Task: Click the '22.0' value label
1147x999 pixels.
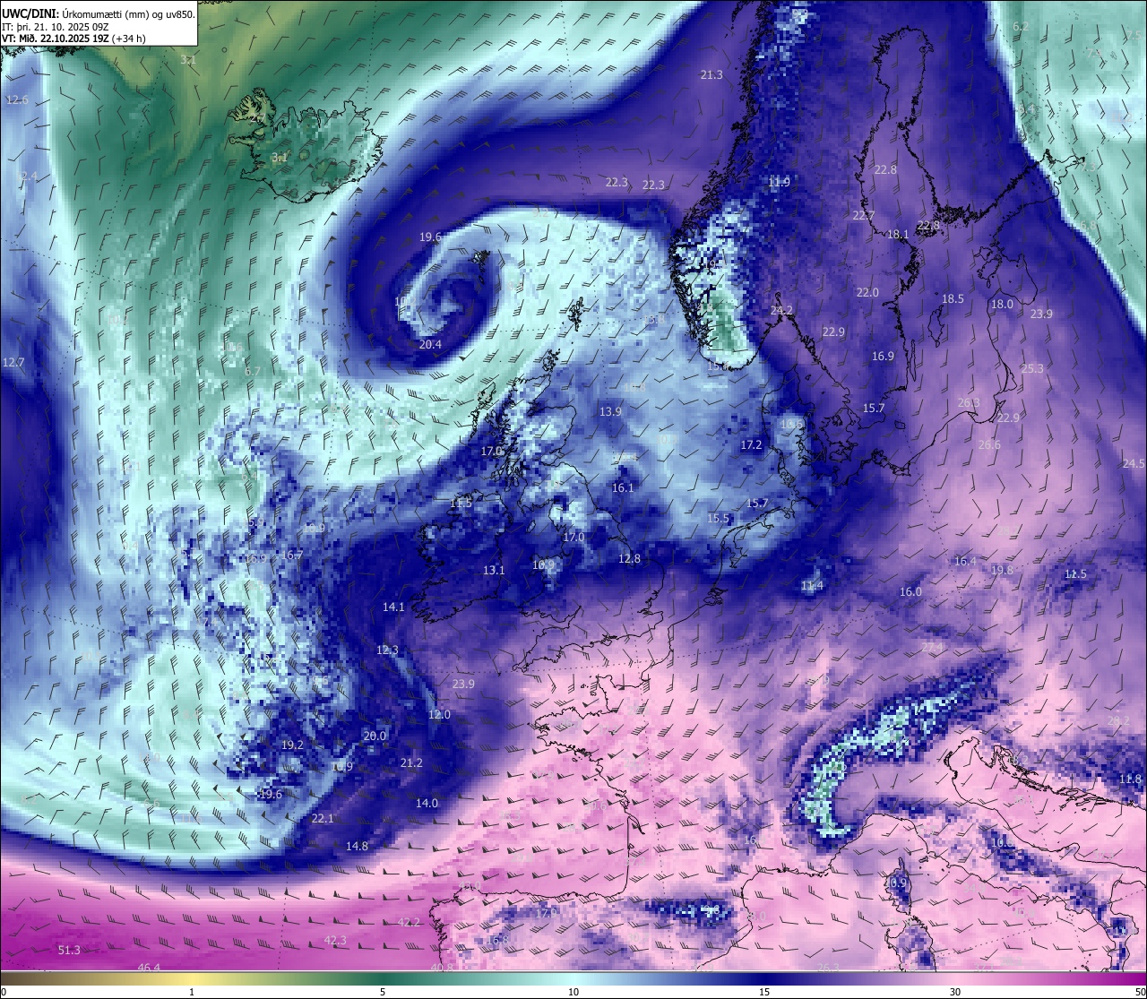Action: click(x=867, y=293)
